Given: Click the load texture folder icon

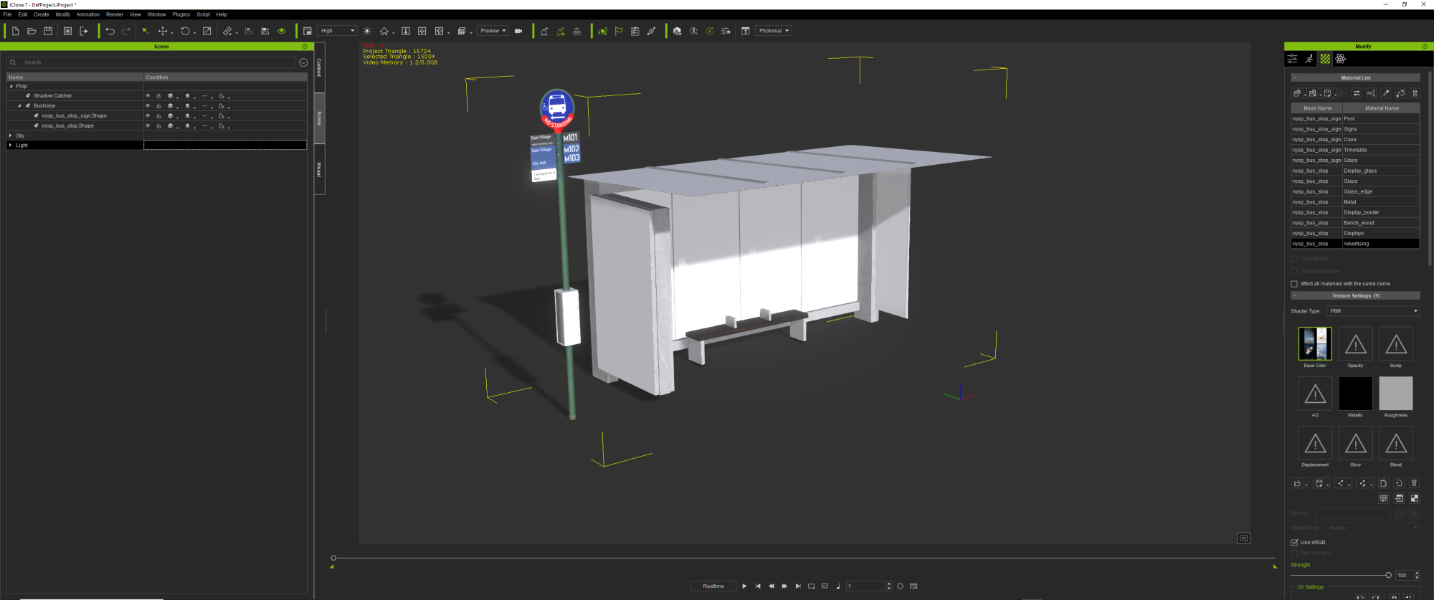Looking at the screenshot, I should click(x=1297, y=483).
